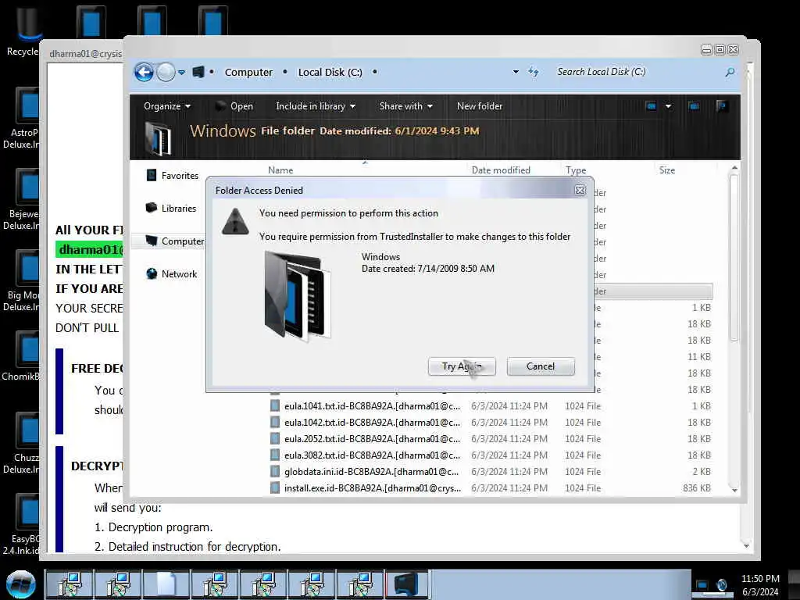Click the file list scroll-up arrow
Image resolution: width=800 pixels, height=600 pixels.
pos(734,168)
